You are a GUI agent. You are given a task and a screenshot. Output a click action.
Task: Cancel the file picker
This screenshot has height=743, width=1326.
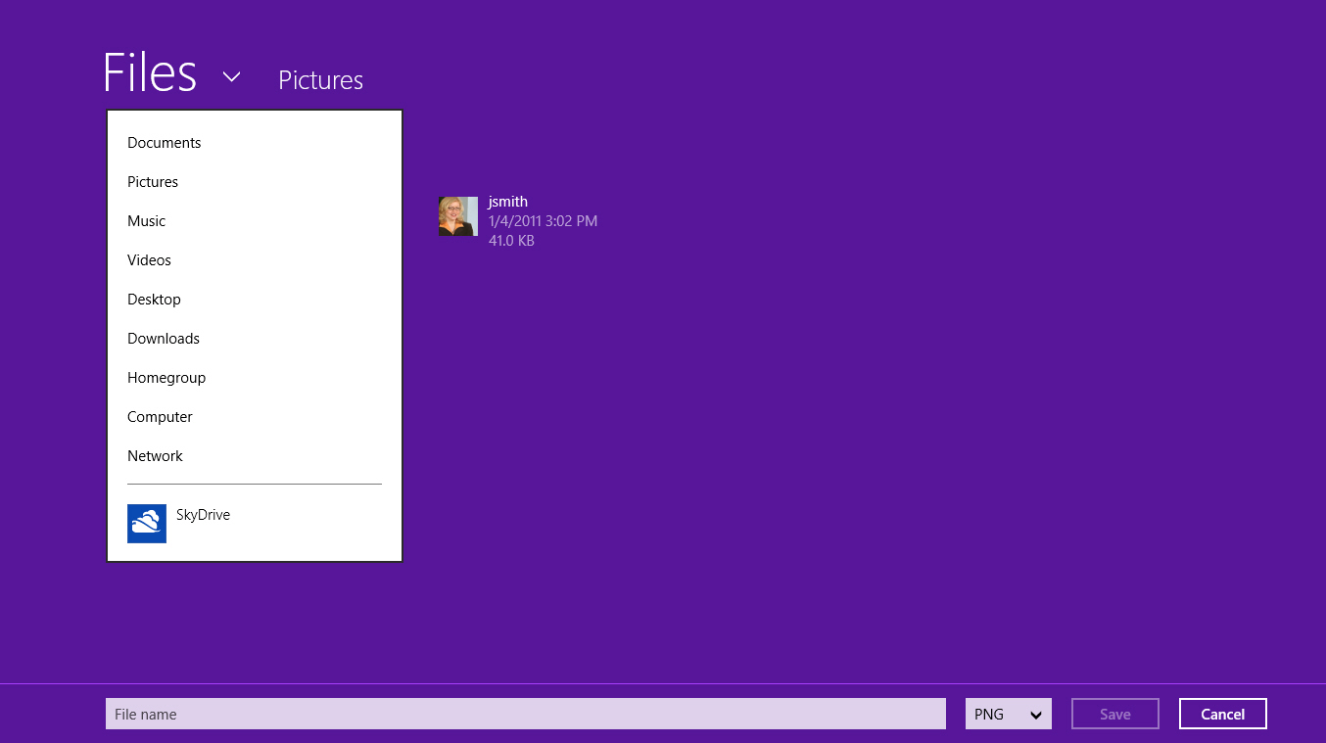[x=1222, y=714]
